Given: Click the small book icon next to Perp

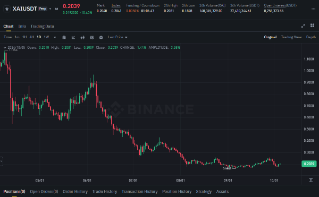Looking at the screenshot, I should point(56,9).
